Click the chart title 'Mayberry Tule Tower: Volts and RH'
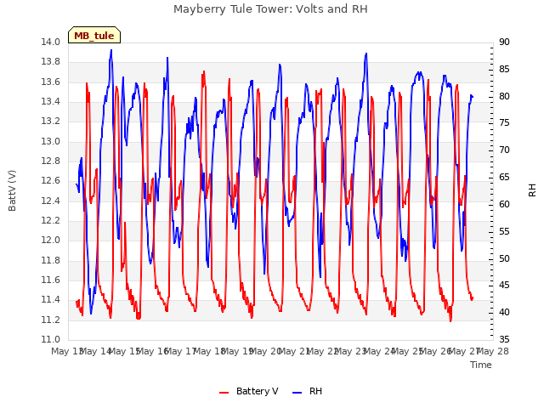 pyautogui.click(x=270, y=9)
